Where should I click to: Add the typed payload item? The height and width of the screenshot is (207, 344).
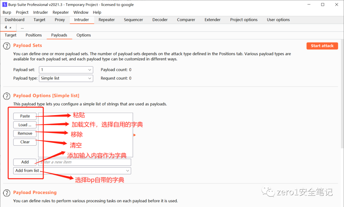click(x=25, y=162)
